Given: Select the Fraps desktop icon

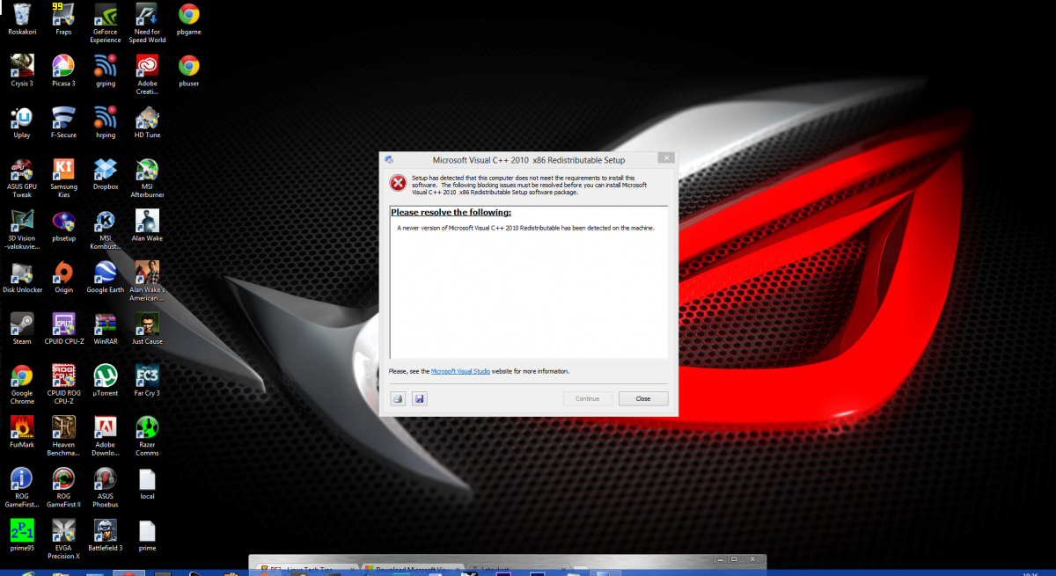Looking at the screenshot, I should (63, 19).
